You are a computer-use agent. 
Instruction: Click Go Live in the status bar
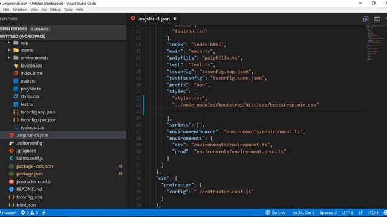tap(276, 213)
